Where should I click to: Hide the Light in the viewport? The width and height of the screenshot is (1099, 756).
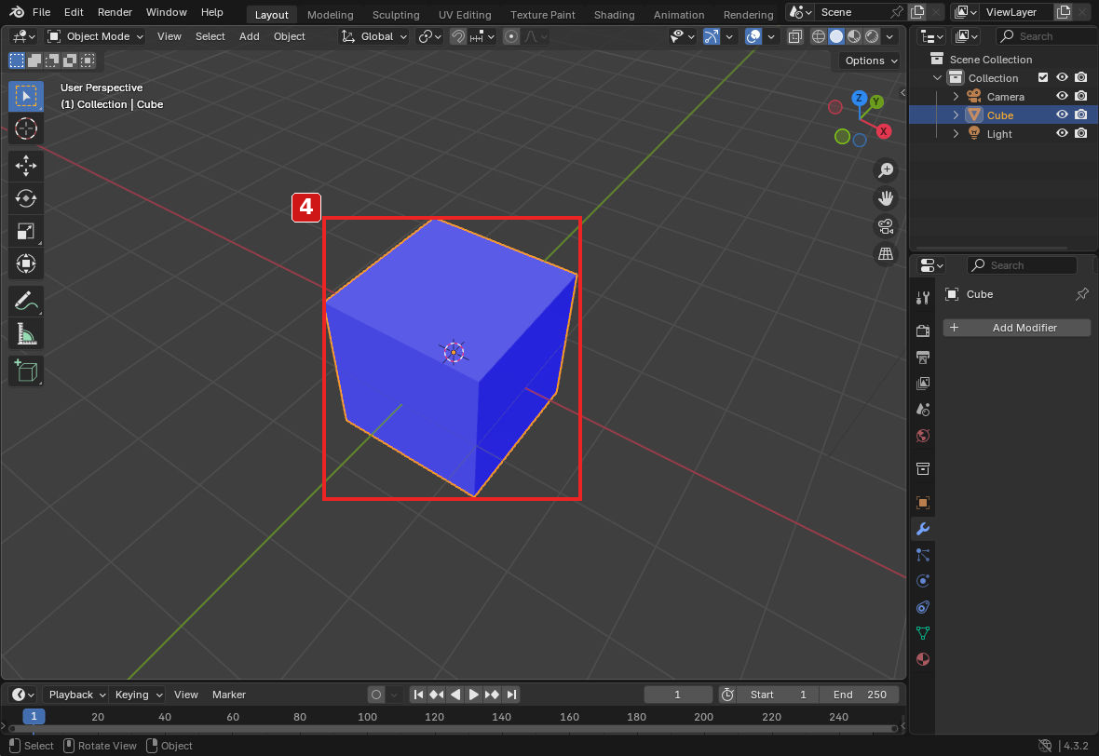coord(1062,133)
